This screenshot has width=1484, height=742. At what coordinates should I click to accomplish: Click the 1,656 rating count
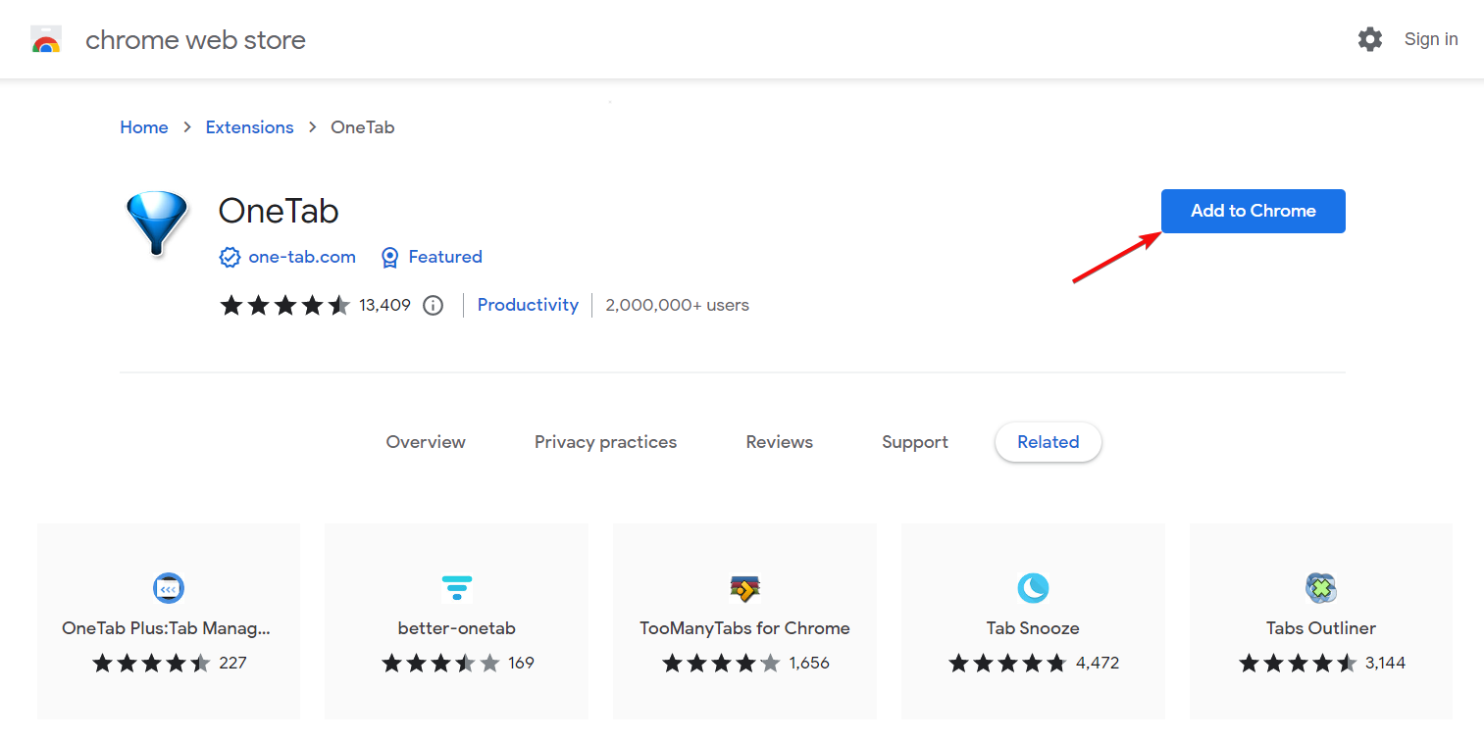(x=809, y=664)
